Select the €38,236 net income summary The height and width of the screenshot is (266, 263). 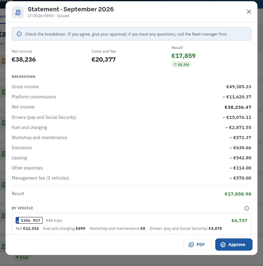coord(24,59)
